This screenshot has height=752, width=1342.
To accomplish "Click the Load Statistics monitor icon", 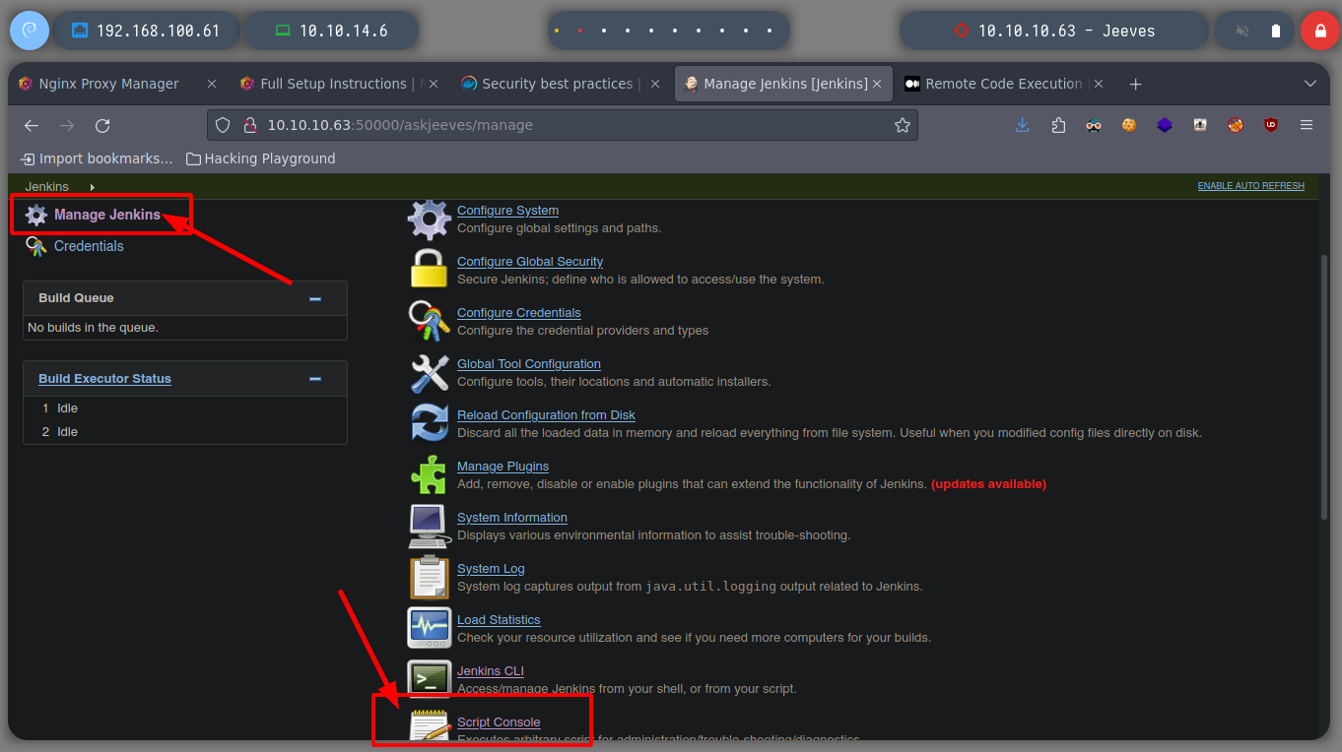I will [x=430, y=628].
